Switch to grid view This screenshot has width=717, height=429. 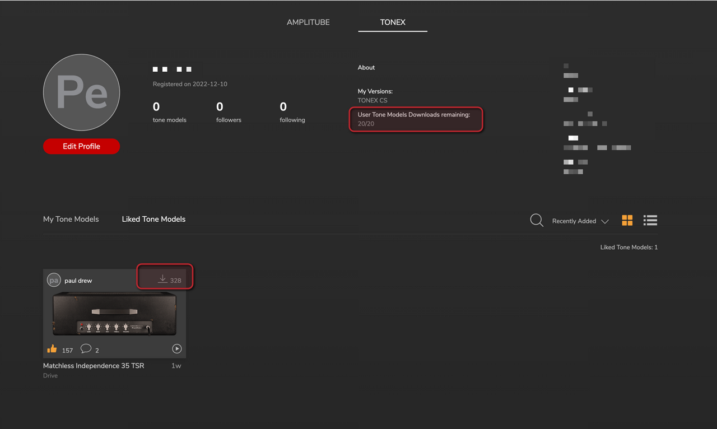pos(627,220)
